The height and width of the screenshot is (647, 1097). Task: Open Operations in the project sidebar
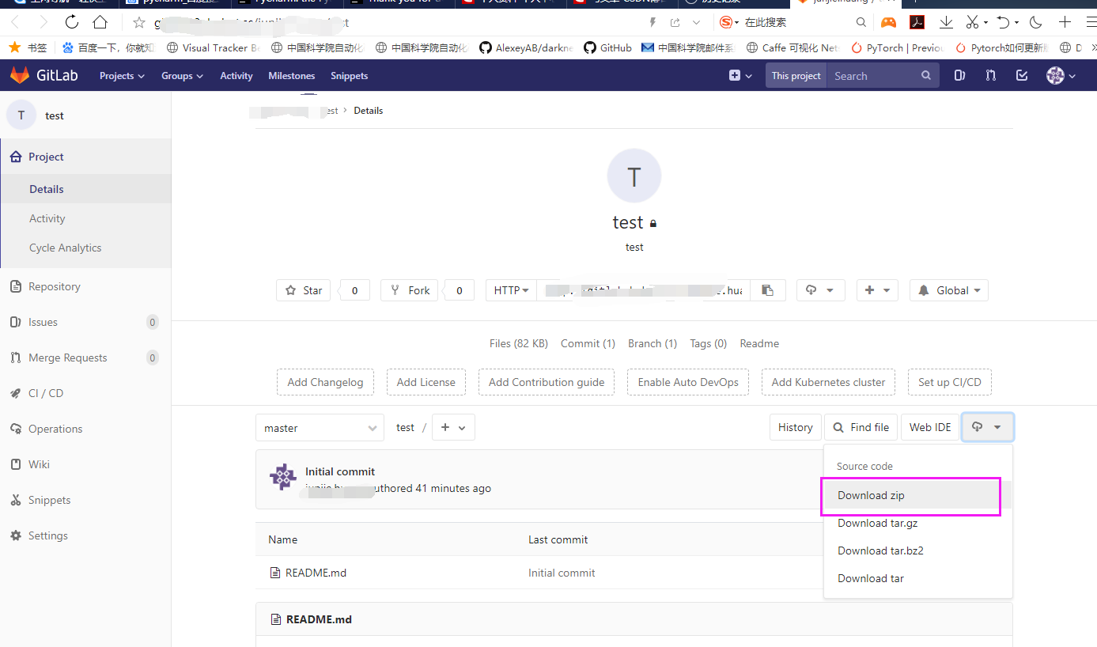pos(55,429)
